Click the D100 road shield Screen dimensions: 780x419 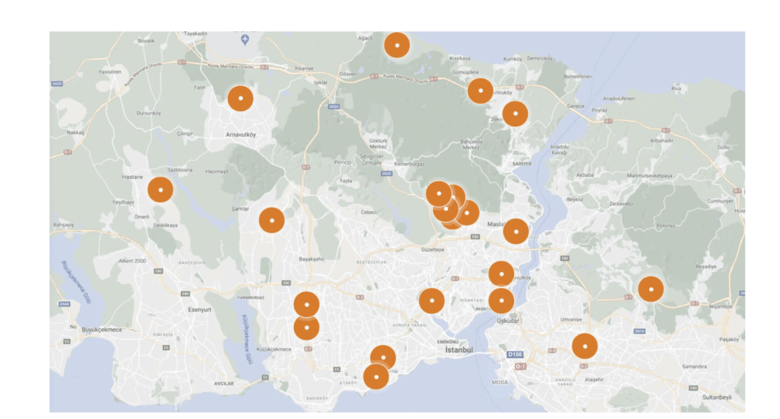(x=516, y=355)
